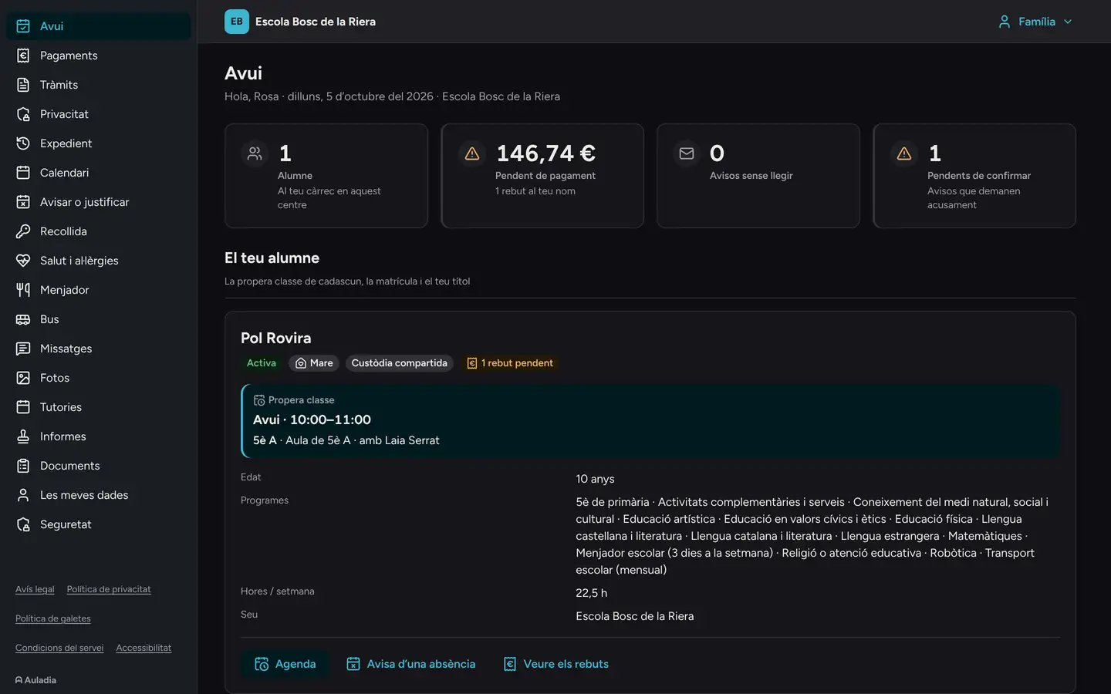Click the 1 rebut pendent badge
The image size is (1111, 694).
(x=510, y=363)
